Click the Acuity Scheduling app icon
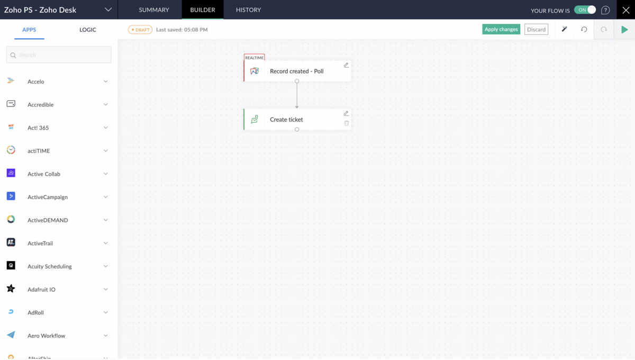This screenshot has width=635, height=360. coord(11,266)
